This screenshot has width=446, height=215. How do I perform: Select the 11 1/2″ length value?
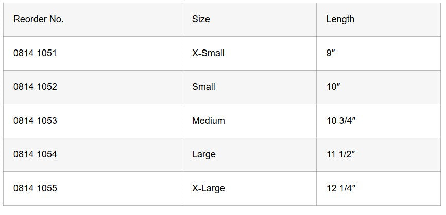click(341, 154)
